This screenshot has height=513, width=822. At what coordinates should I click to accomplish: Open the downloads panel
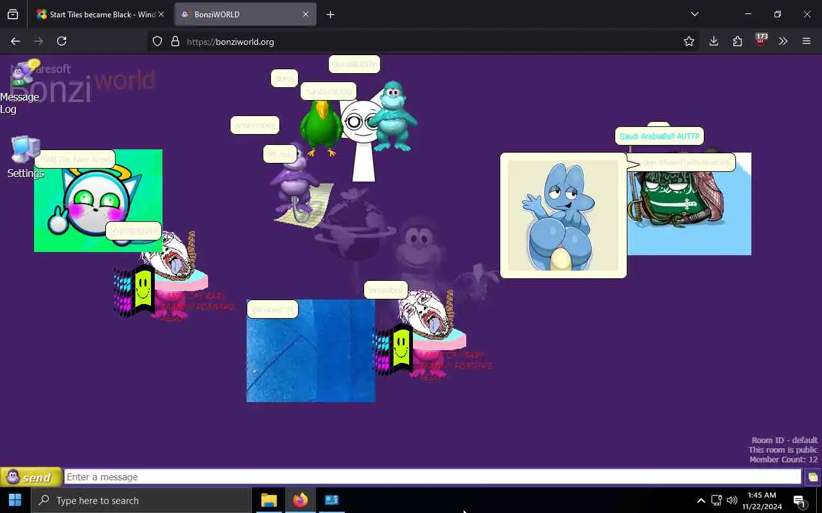tap(713, 41)
